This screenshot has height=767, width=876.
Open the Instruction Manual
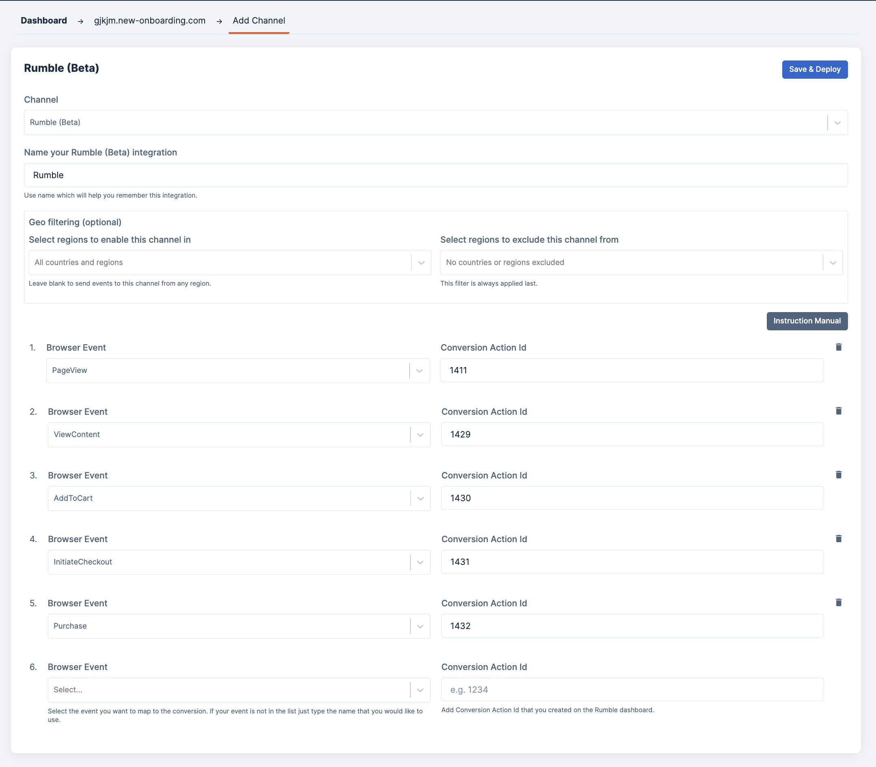(x=807, y=321)
